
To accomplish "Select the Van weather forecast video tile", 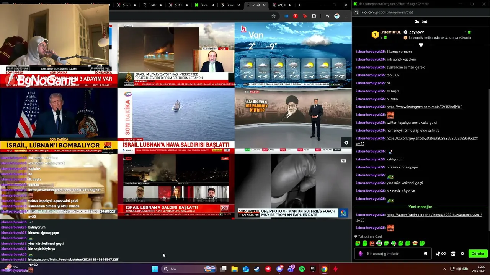I will [293, 55].
